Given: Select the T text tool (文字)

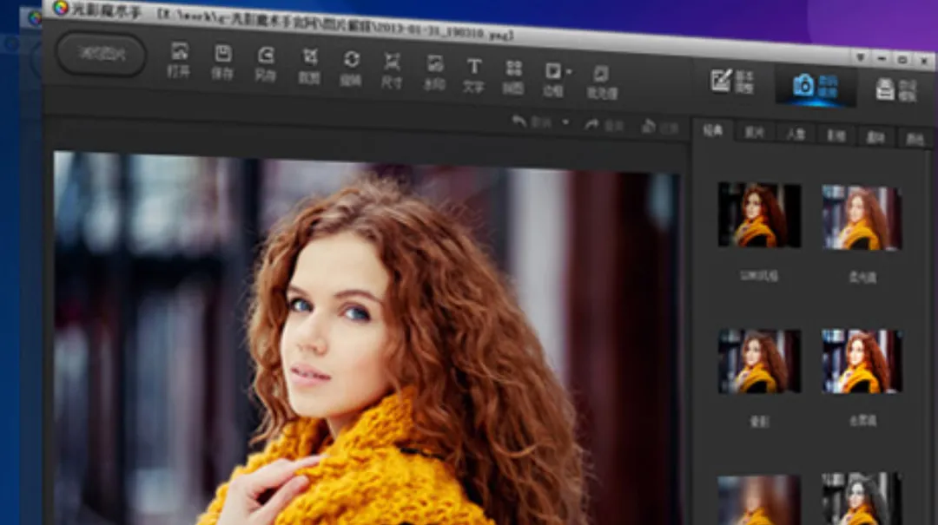Looking at the screenshot, I should click(x=474, y=75).
